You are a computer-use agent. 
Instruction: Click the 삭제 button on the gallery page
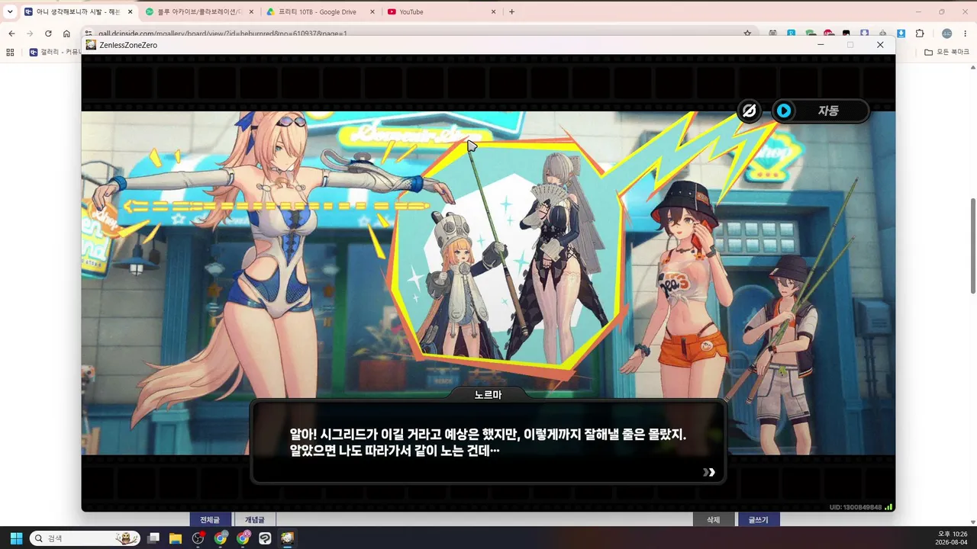713,519
